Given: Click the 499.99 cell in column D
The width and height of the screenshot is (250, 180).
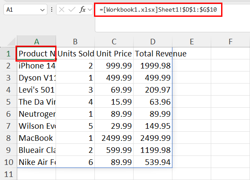Looking at the screenshot, I should (x=153, y=78).
